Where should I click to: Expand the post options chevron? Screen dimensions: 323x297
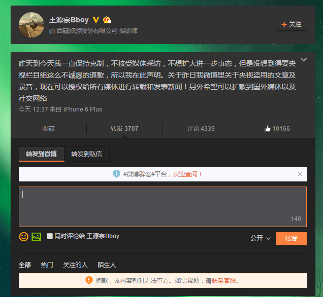click(304, 60)
